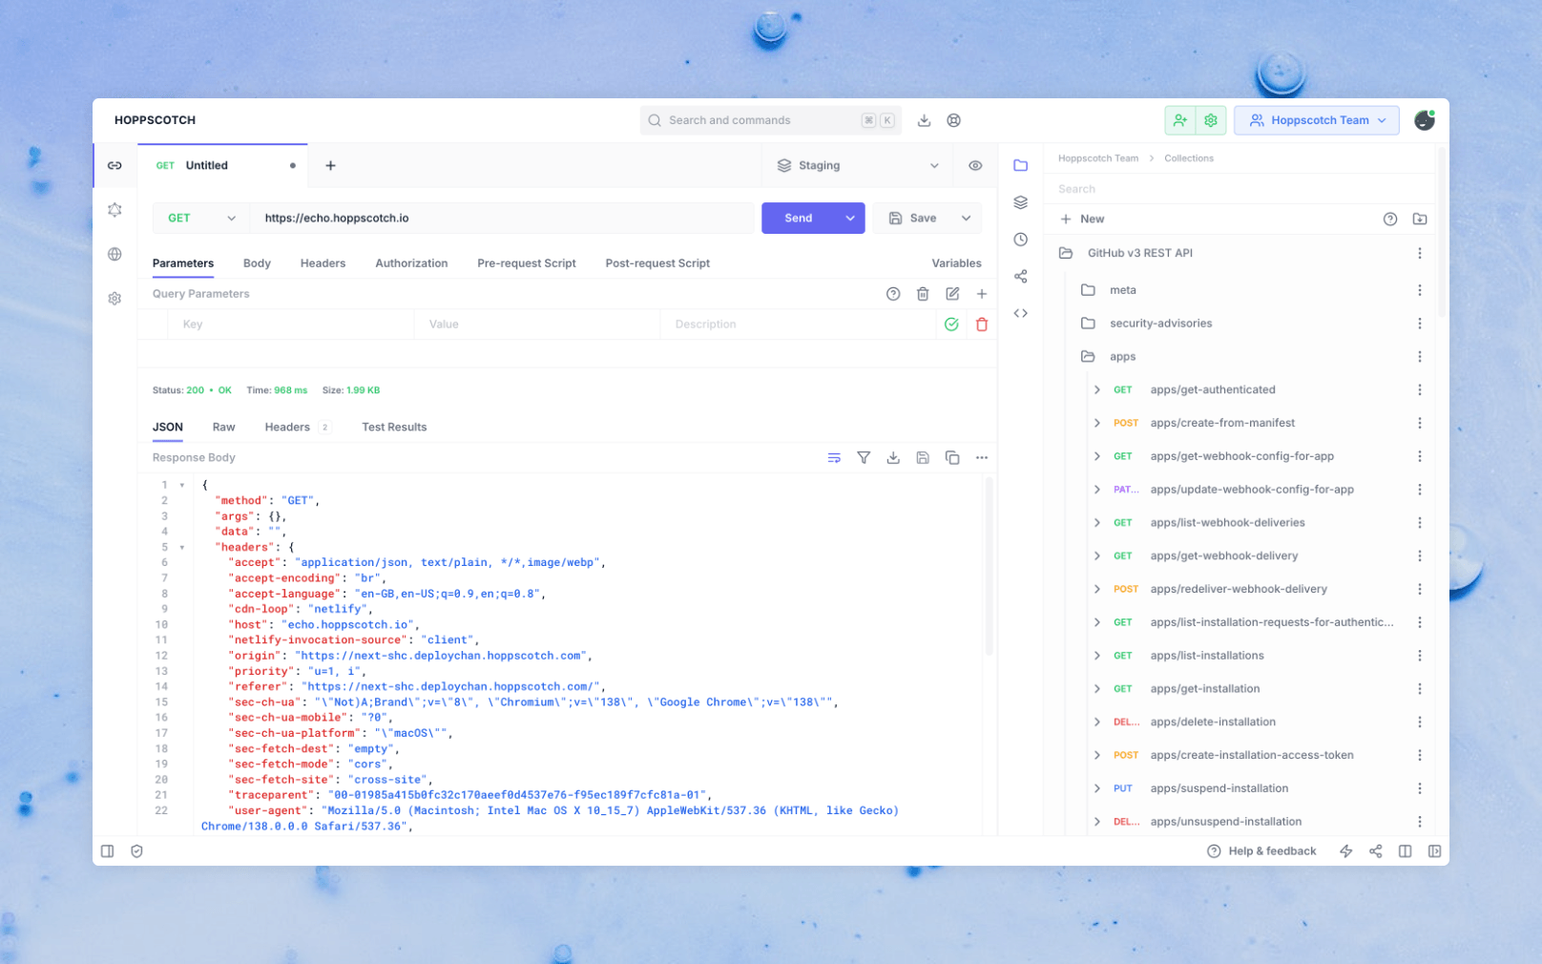Open the REST link icon in left sidebar
The image size is (1542, 964).
click(115, 165)
